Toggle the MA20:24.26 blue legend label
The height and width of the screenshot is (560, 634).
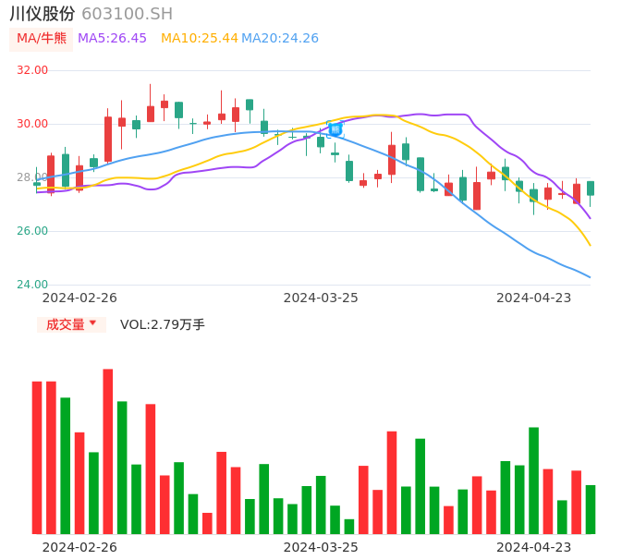pos(279,39)
